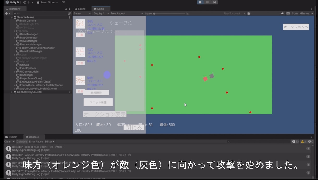Click the 施設建設 button
This screenshot has height=180, width=318.
click(x=96, y=93)
